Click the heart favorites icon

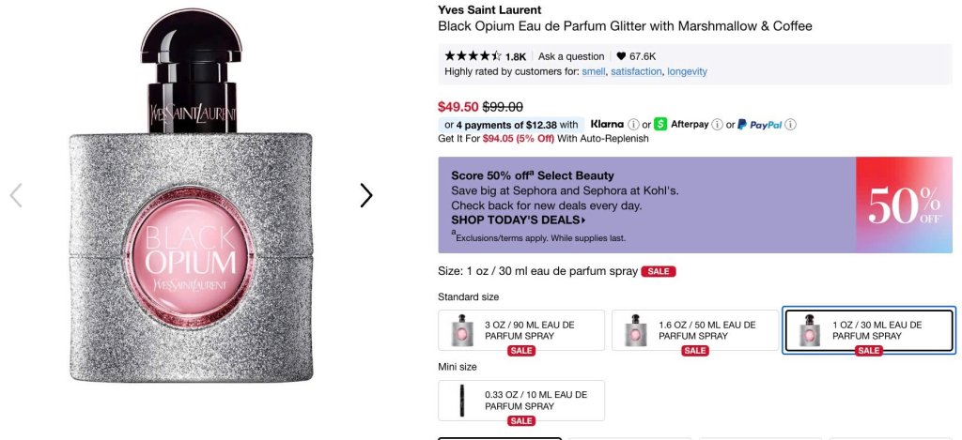coord(621,56)
